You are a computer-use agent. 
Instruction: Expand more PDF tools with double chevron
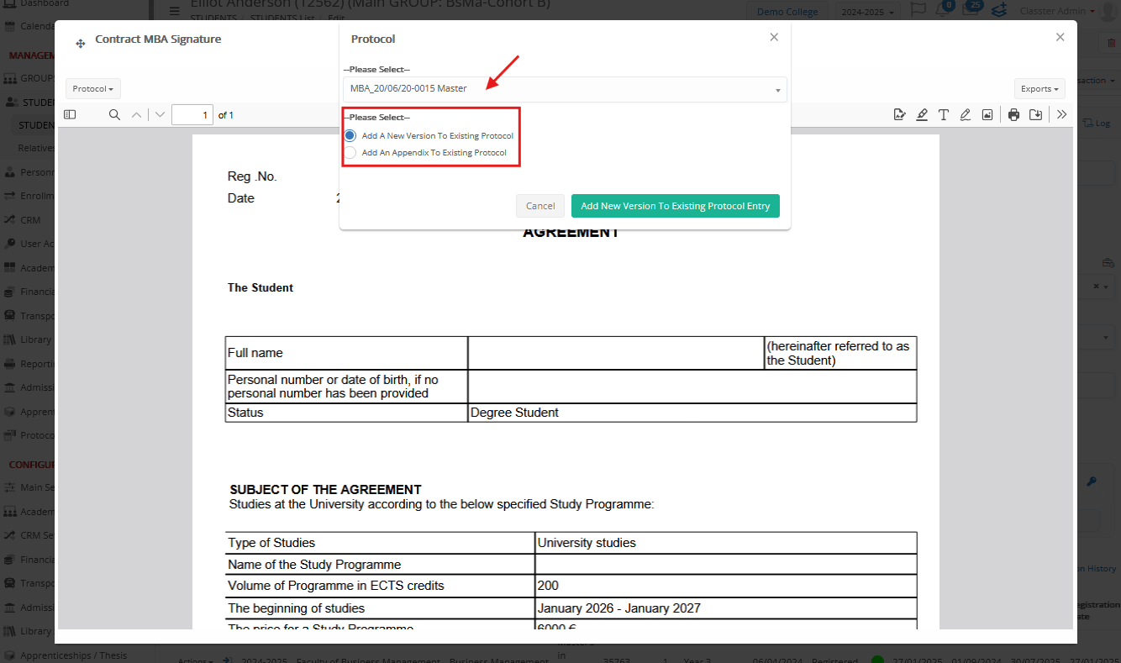[x=1061, y=115]
